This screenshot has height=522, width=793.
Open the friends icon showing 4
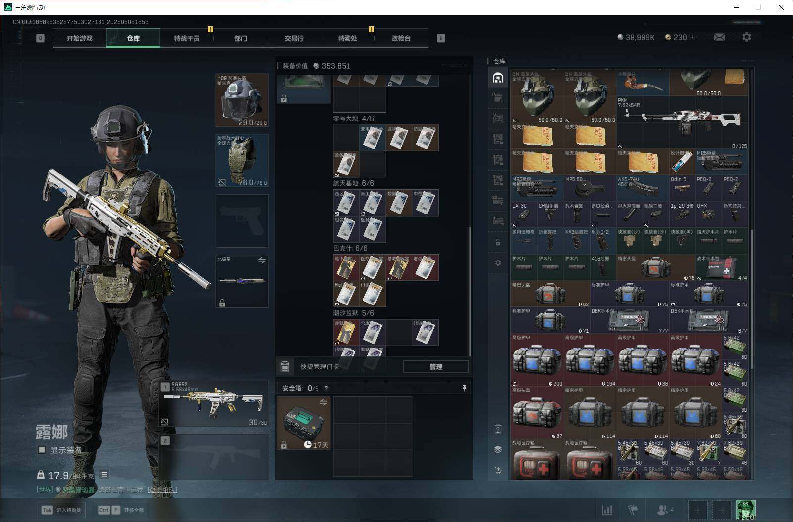(x=664, y=510)
